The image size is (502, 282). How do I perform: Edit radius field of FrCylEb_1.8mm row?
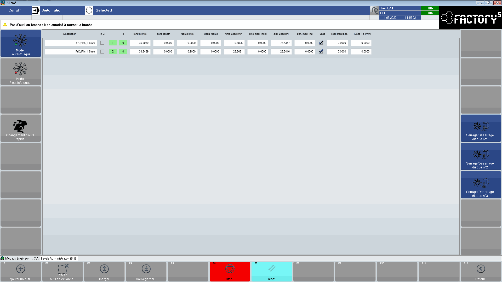[x=187, y=43]
